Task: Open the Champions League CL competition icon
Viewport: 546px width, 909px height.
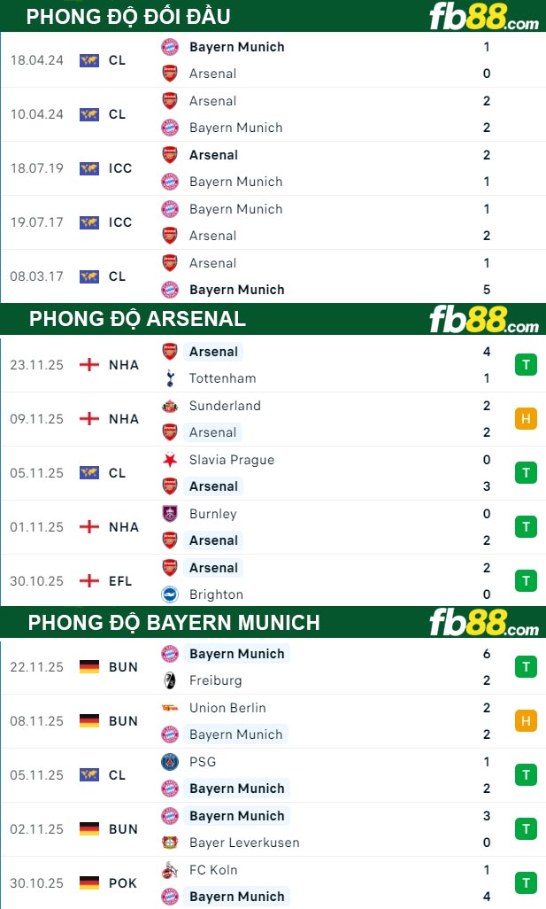Action: tap(89, 60)
